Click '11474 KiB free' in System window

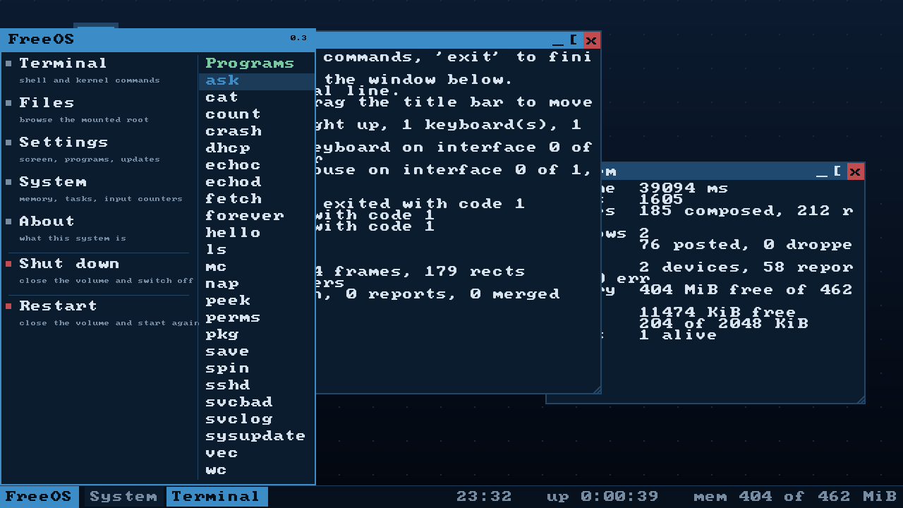pyautogui.click(x=717, y=312)
